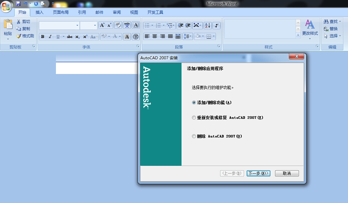The image size is (348, 203).
Task: Open font size dropdown
Action: (95, 25)
